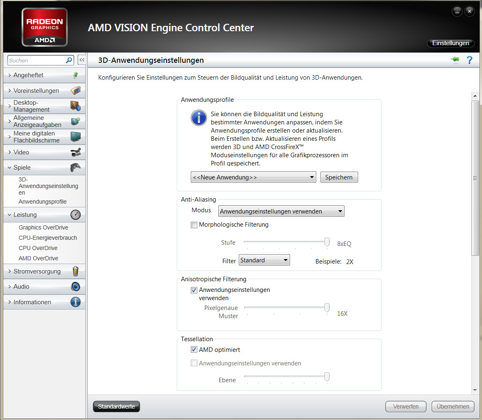Image resolution: width=482 pixels, height=420 pixels.
Task: Toggle AMD optimiert tessellation checkbox
Action: 194,349
